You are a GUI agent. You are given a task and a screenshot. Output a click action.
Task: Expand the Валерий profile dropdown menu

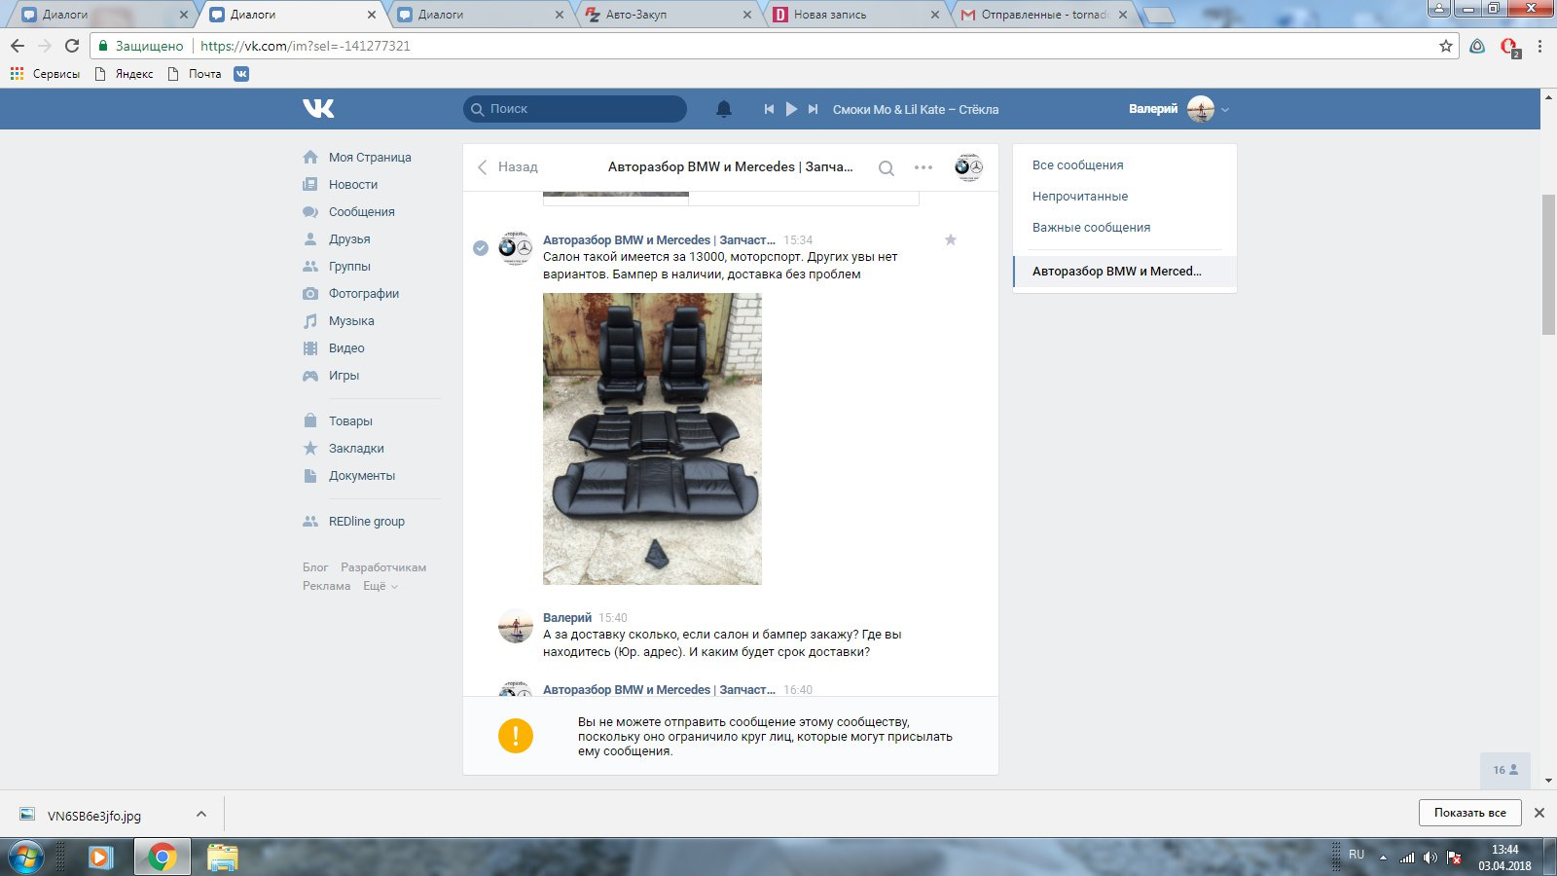(x=1225, y=110)
